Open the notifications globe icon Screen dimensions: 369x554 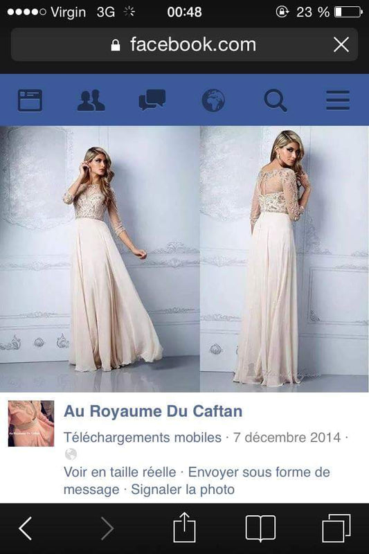coord(213,100)
